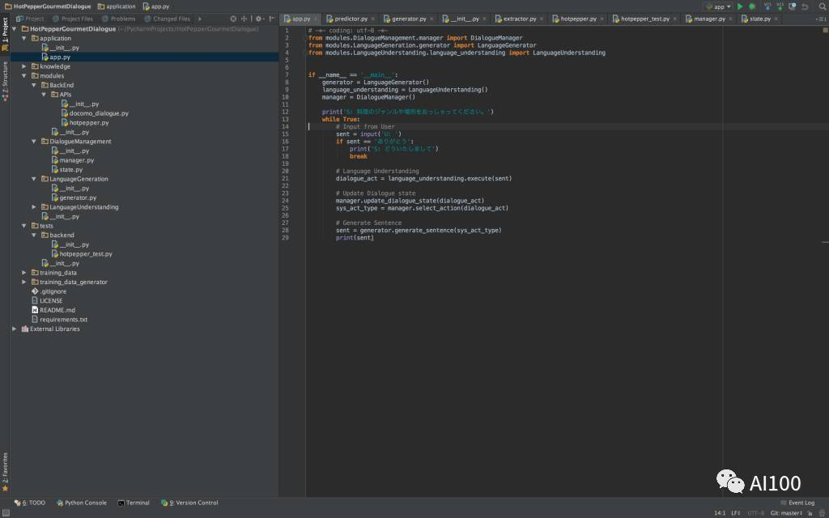Click the undo revert arrow in toolbar

click(804, 6)
